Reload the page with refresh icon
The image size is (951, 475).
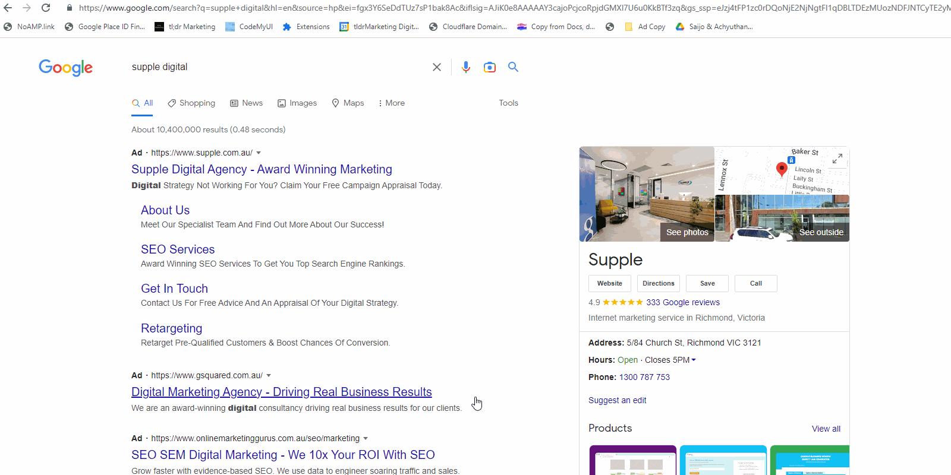click(x=46, y=8)
